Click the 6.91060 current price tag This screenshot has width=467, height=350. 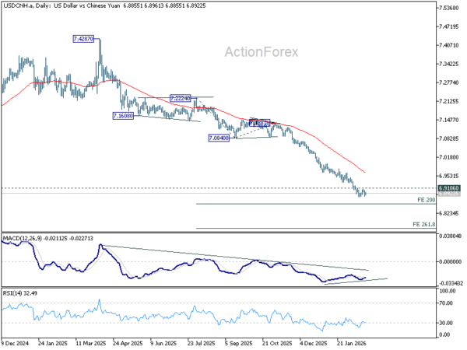coord(448,188)
